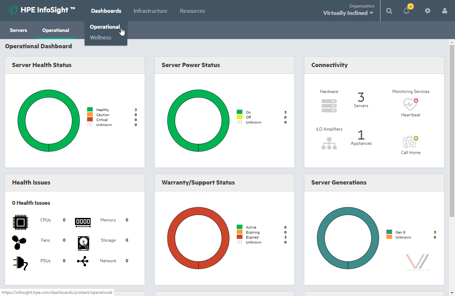Image resolution: width=455 pixels, height=296 pixels.
Task: Click the On green power legend swatch
Action: point(240,112)
